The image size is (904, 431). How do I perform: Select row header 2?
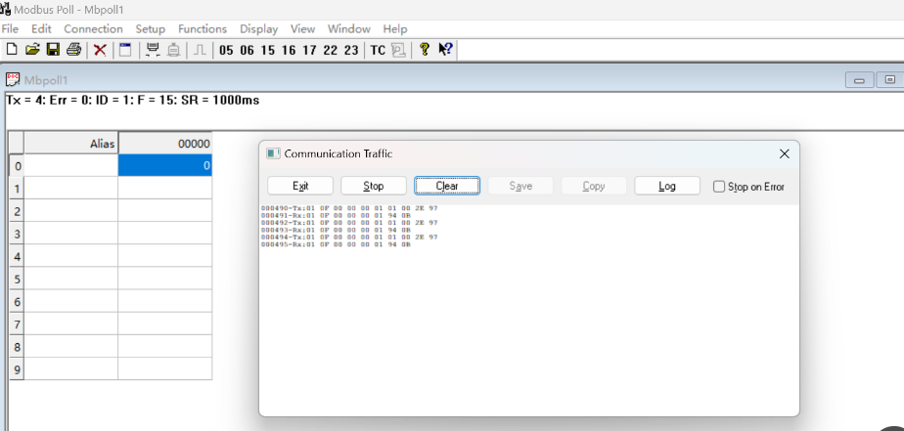pyautogui.click(x=17, y=211)
